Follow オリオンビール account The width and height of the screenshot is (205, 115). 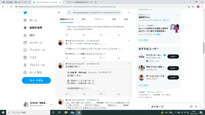point(173,57)
